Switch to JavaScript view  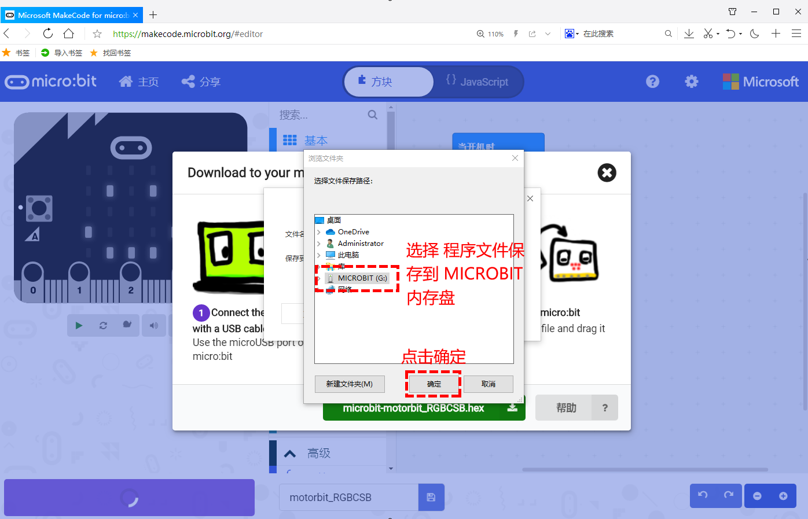click(x=478, y=82)
